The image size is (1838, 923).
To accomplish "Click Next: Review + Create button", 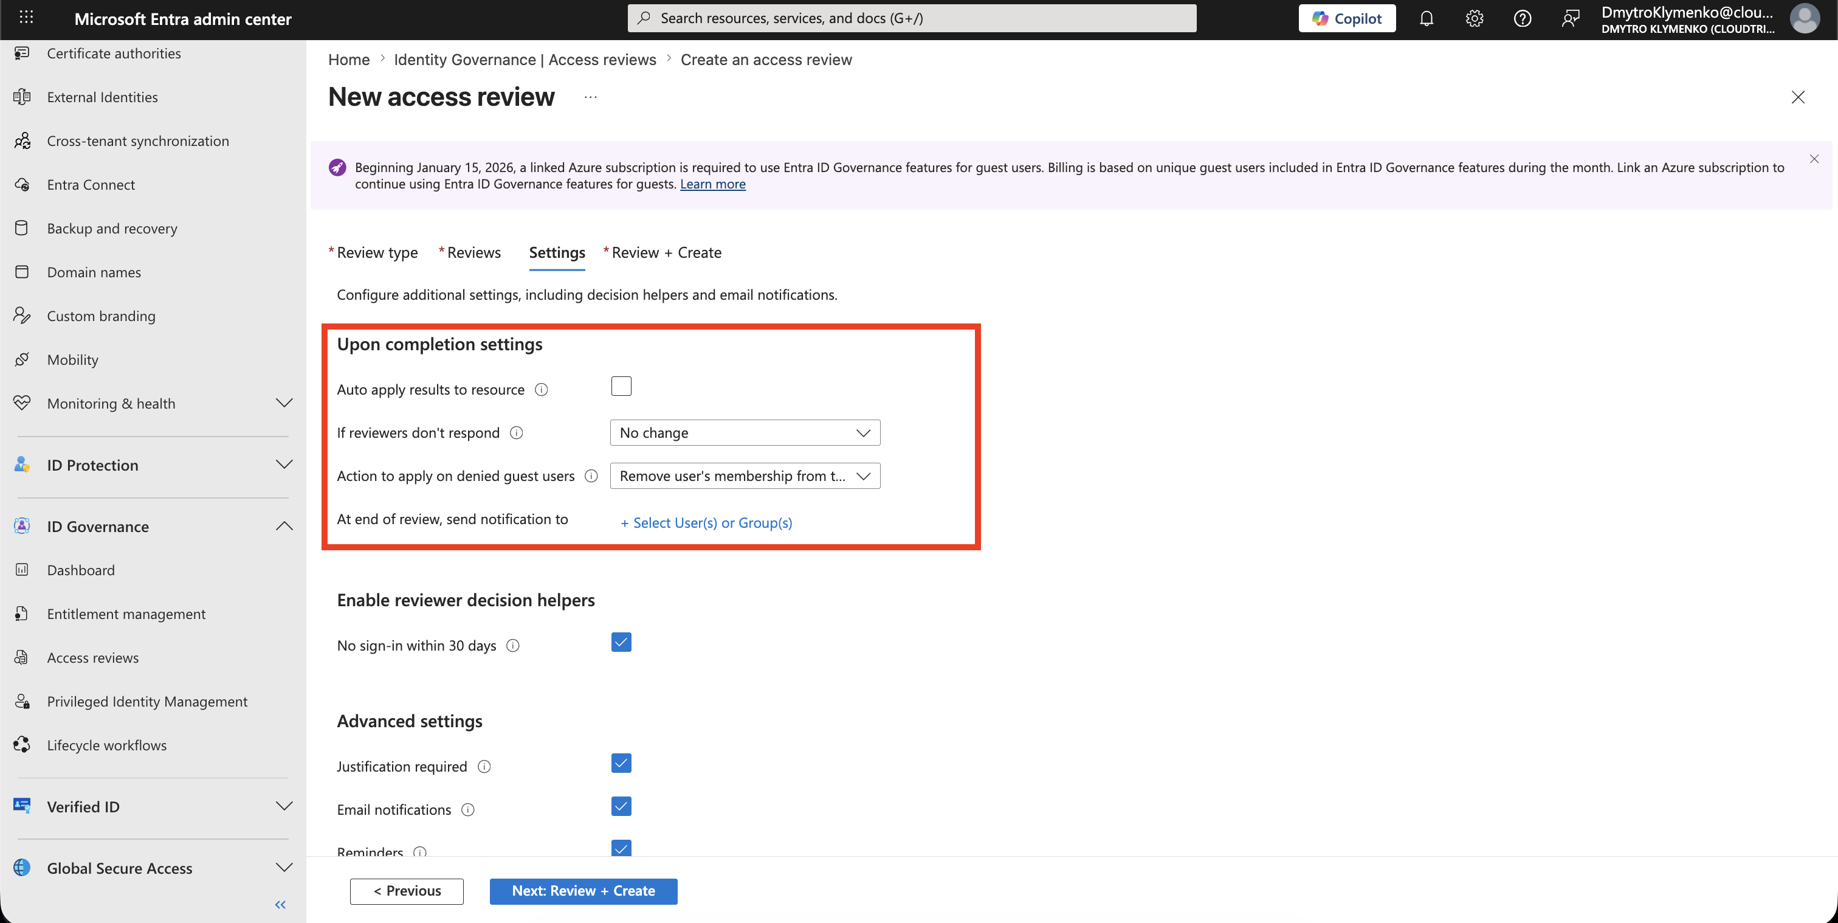I will point(583,891).
